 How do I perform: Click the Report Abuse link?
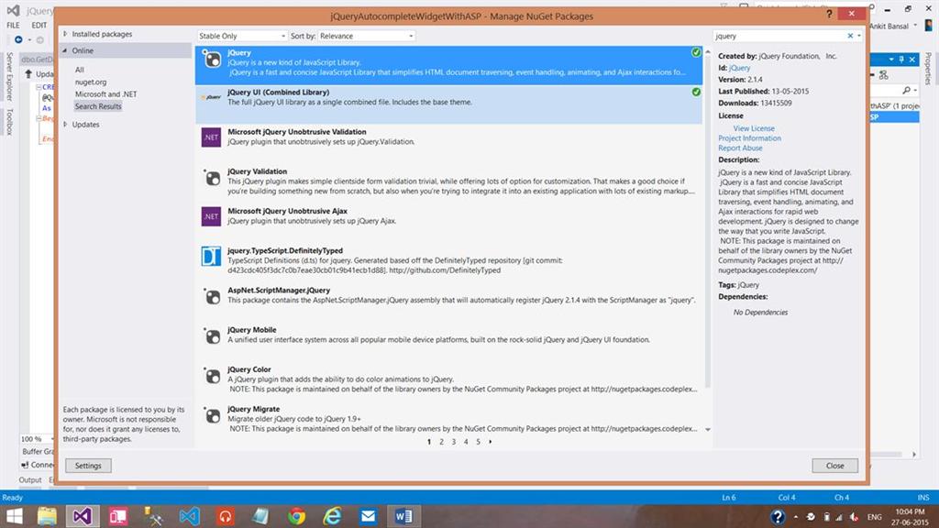point(740,148)
